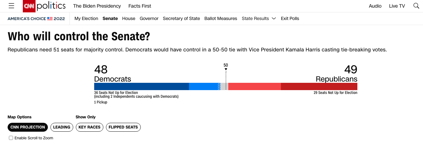The image size is (423, 145).
Task: Open The Biden Presidency link
Action: pos(97,6)
